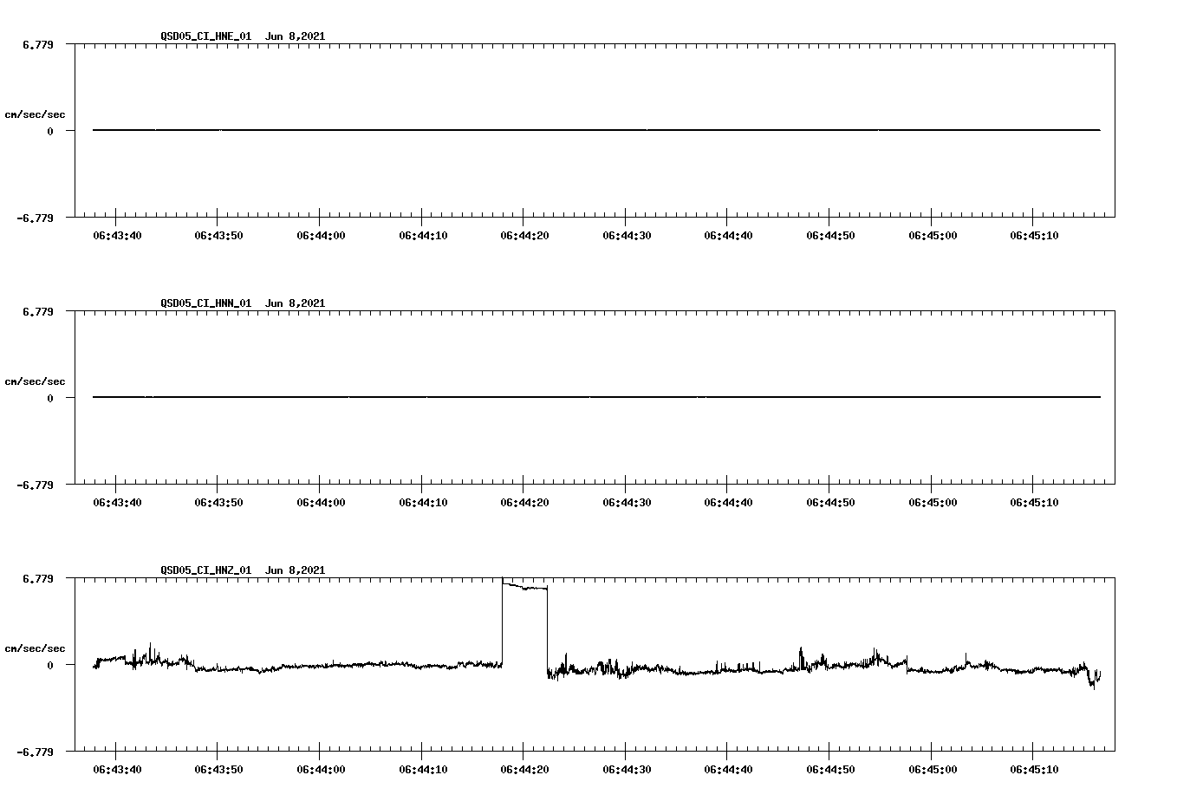Click the 06:43:50 time label under HNE plot
Screen dimensions: 1177x801
coord(218,236)
